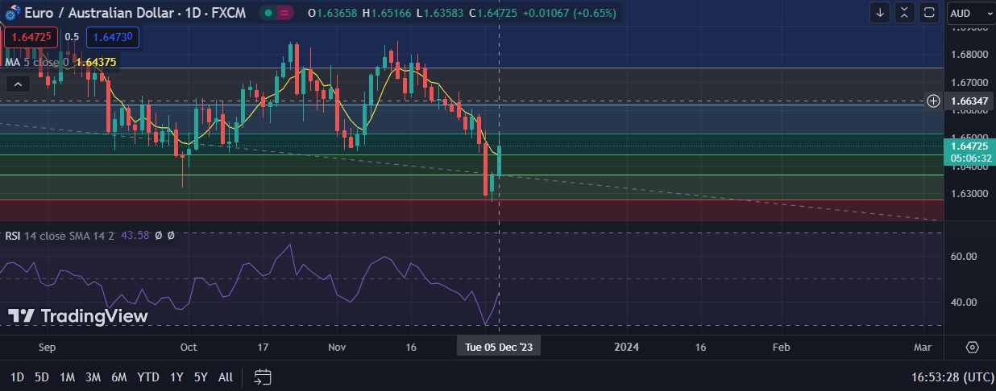Select the All time range
The height and width of the screenshot is (391, 996).
click(x=226, y=377)
